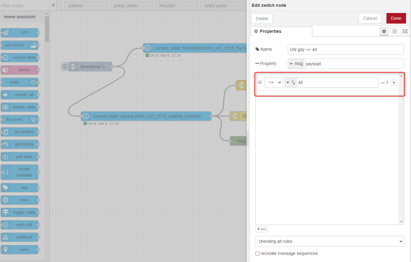Click inside the Name field showing ON gdy <= 40
Viewport: 411px width, 262px height.
click(x=346, y=50)
